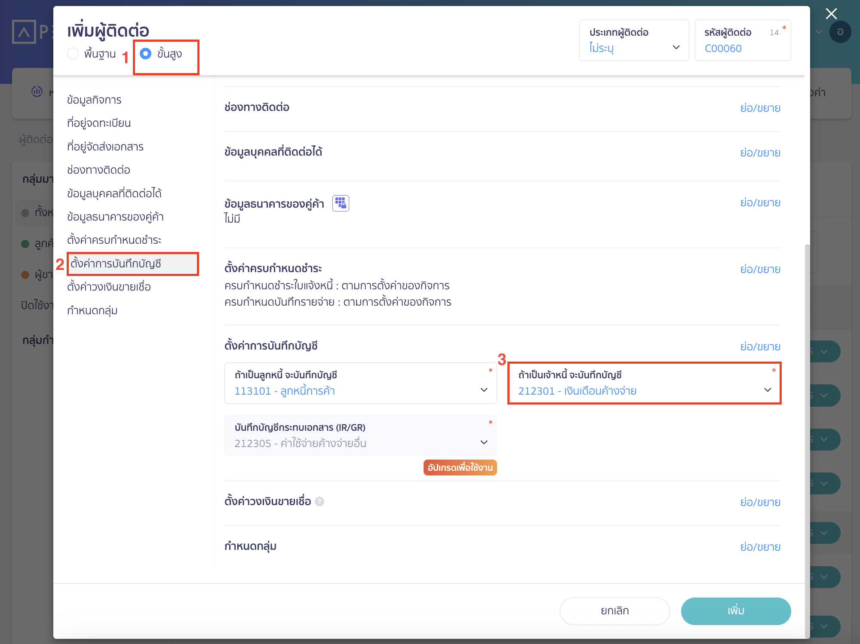Click the bank directory icon beside ข้อมูลธนาคารของคู่ค้า
This screenshot has width=860, height=644.
click(341, 203)
